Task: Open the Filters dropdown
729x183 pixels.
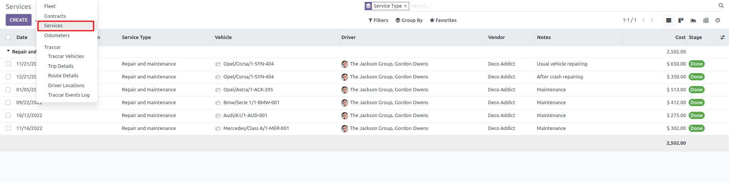Action: (x=378, y=20)
